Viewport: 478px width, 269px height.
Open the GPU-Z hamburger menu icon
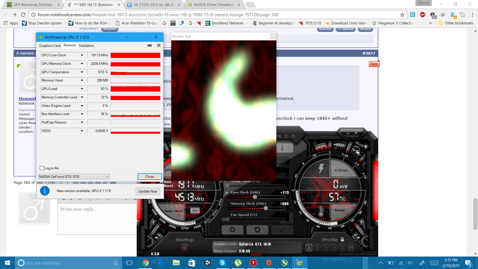tap(159, 45)
